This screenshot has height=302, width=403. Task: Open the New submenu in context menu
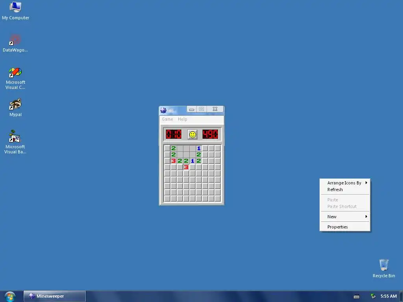345,217
